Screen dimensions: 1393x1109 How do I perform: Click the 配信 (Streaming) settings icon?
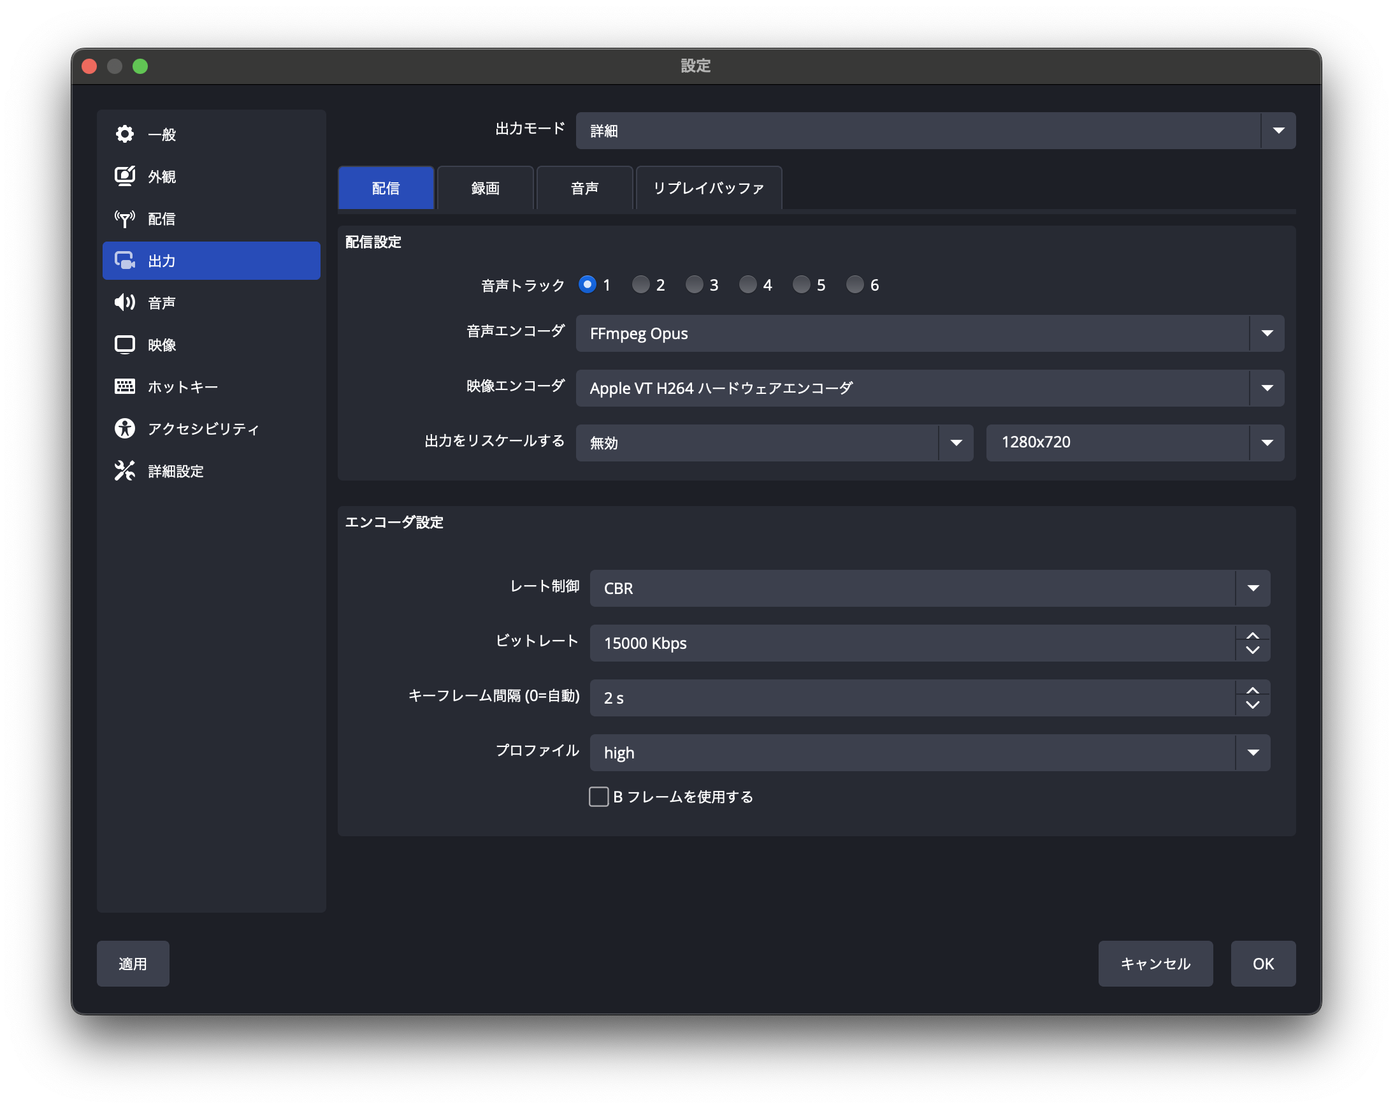click(x=126, y=219)
